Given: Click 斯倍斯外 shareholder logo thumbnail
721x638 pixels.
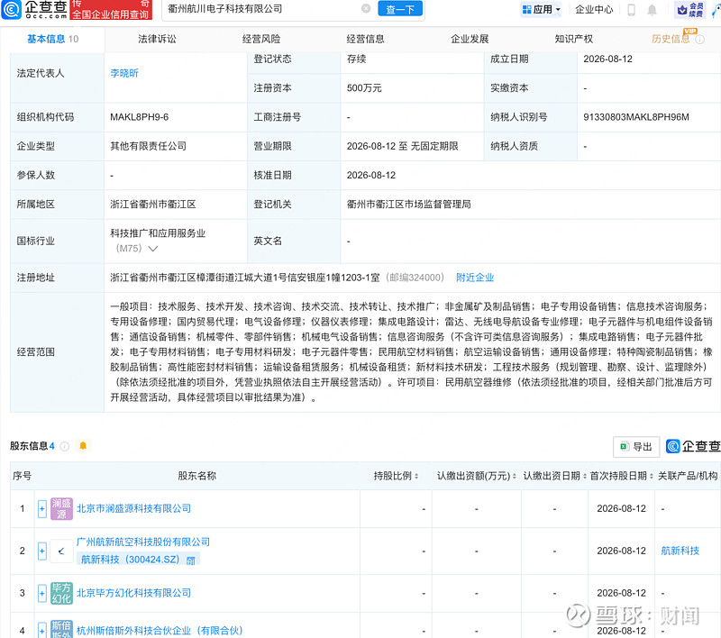Looking at the screenshot, I should (61, 629).
